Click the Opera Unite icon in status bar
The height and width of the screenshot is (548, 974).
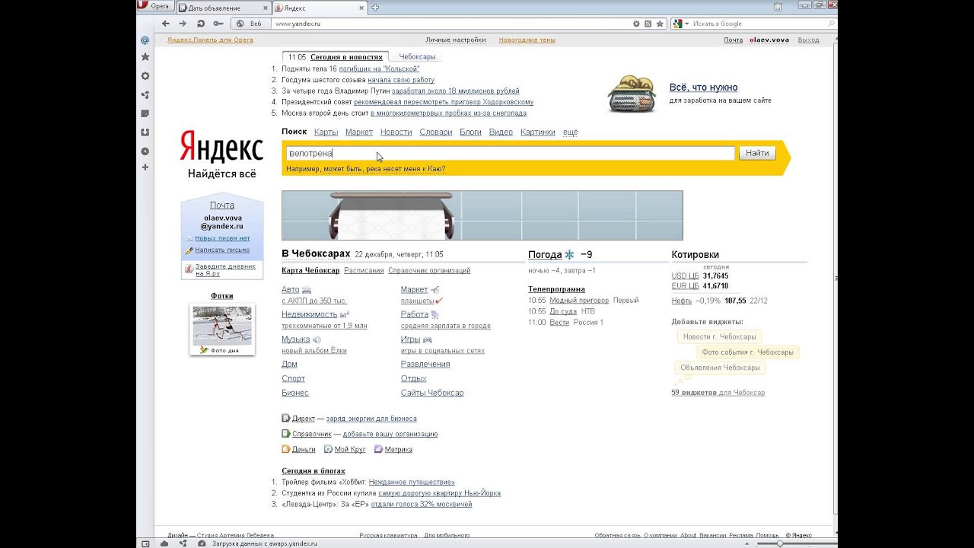[183, 543]
